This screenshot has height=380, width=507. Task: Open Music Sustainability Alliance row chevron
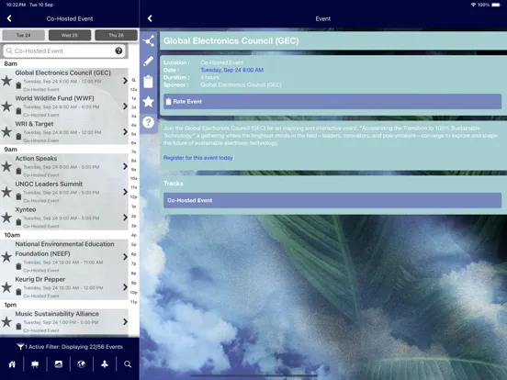[125, 321]
